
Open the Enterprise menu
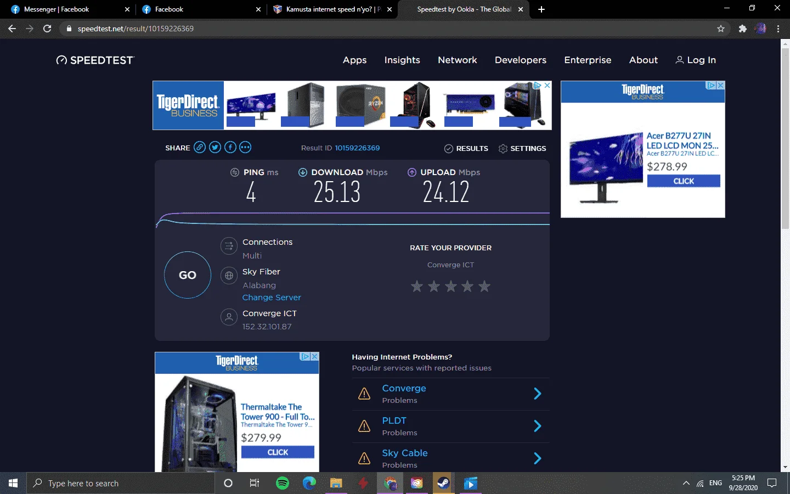pos(588,60)
